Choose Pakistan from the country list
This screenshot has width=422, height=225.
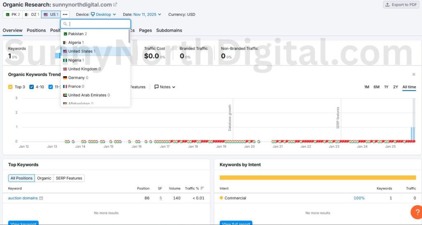point(95,34)
